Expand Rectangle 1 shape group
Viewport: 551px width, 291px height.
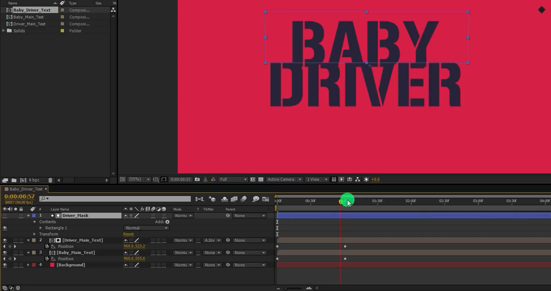point(40,228)
